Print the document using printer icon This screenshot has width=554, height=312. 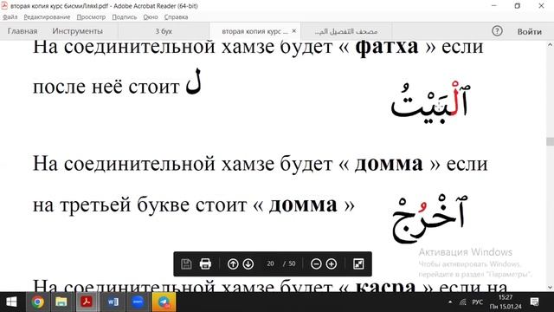coord(205,263)
